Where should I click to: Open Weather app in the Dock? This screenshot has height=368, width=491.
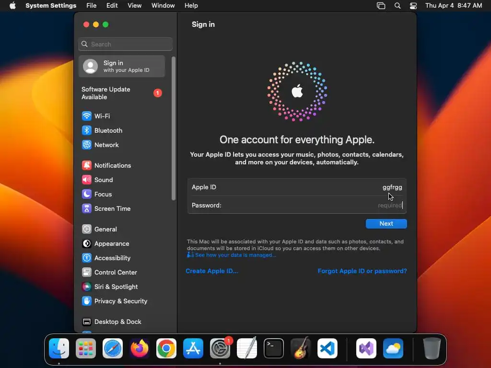click(x=393, y=348)
